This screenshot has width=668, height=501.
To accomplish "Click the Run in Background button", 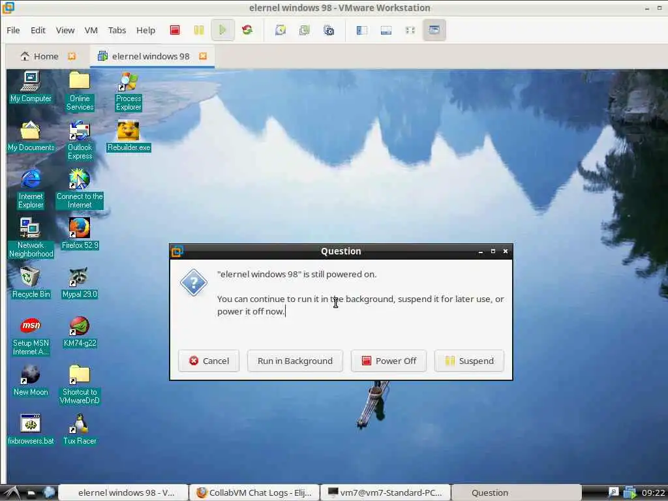I will (x=295, y=361).
